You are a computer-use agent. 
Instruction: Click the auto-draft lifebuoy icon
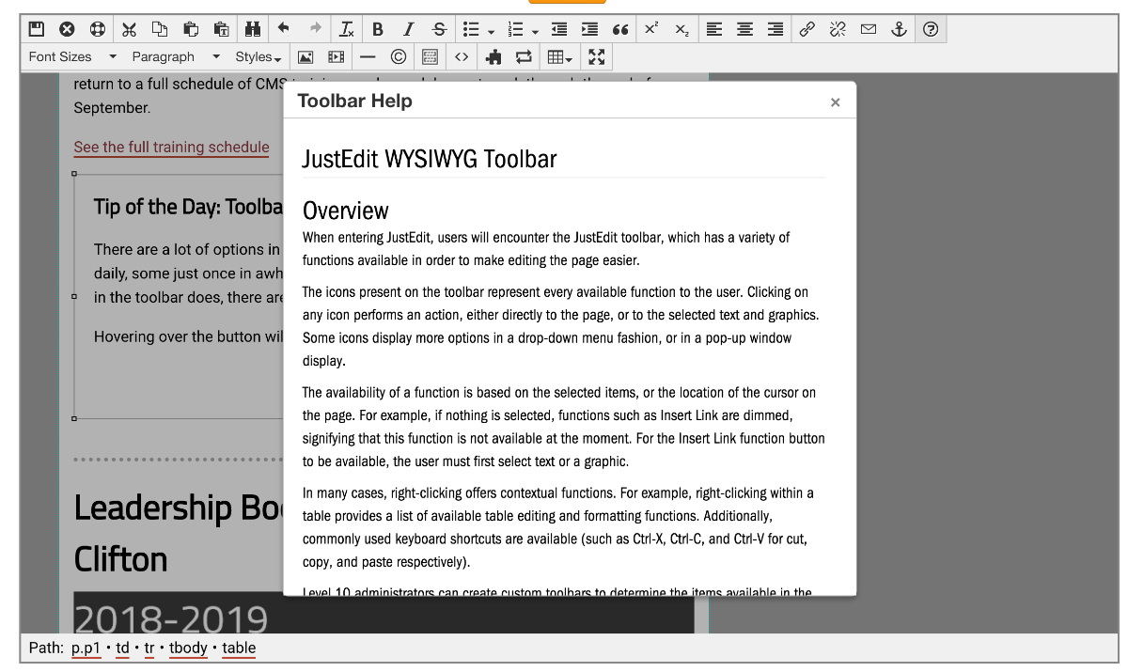(98, 30)
